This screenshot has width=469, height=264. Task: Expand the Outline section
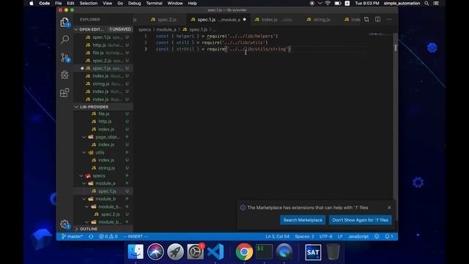click(x=76, y=229)
